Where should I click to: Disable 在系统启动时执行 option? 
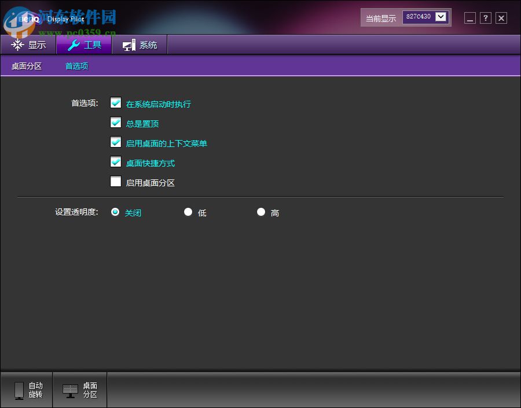[x=116, y=102]
